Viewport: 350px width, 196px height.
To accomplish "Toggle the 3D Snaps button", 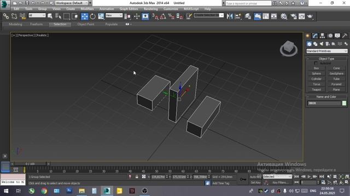I will (155, 16).
